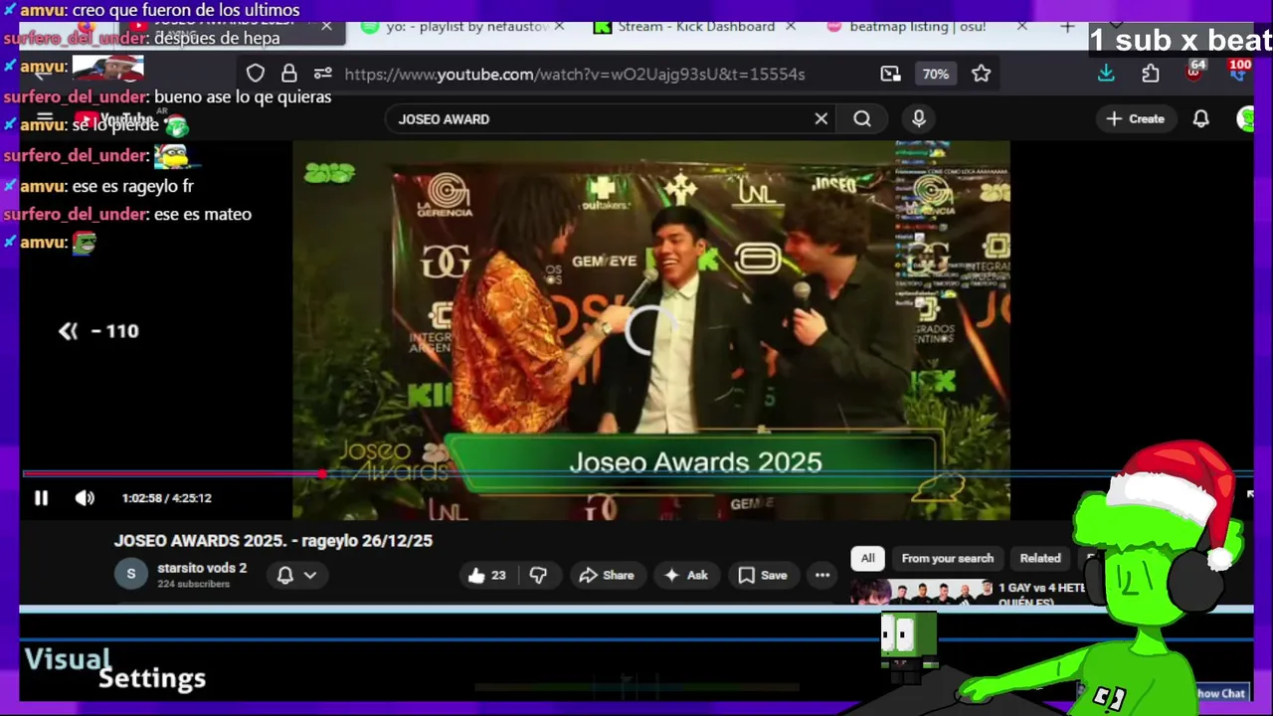This screenshot has height=716, width=1273.
Task: Bookmark the page with star icon
Action: pyautogui.click(x=982, y=74)
